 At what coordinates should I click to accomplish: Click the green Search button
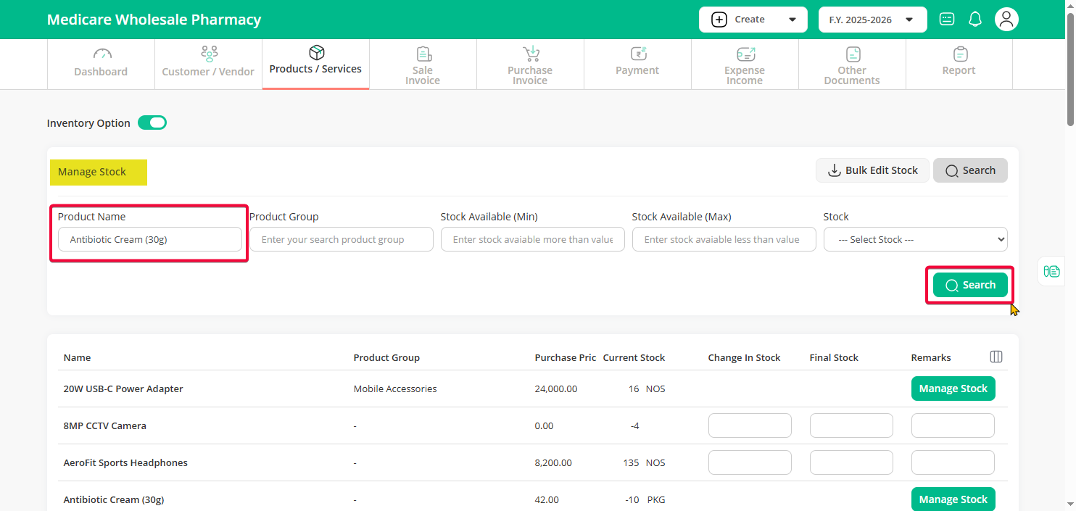(970, 285)
